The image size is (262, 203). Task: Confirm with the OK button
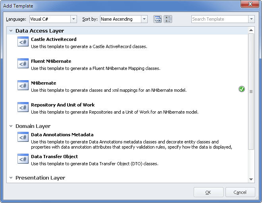208,192
